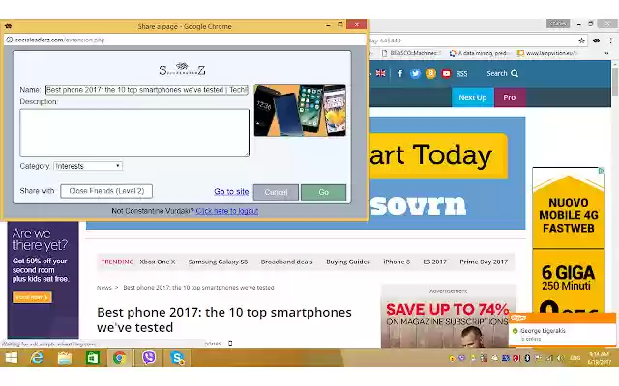Open the orange round social icon next to Twitter
The width and height of the screenshot is (619, 386).
point(430,73)
